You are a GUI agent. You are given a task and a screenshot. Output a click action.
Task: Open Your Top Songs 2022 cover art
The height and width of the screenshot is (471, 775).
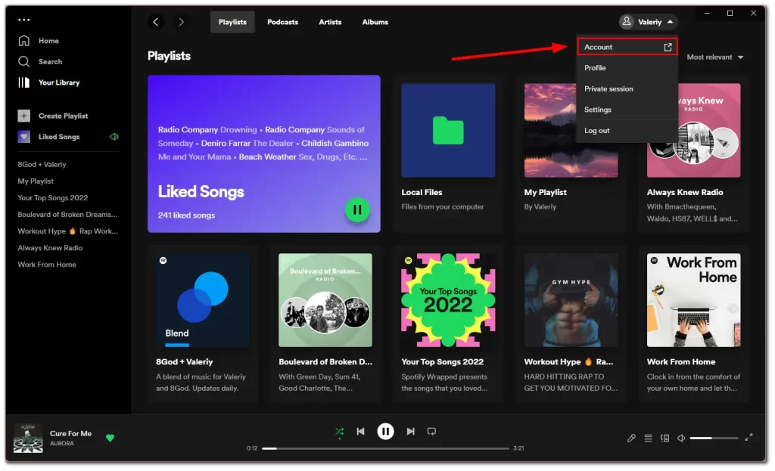pos(448,300)
